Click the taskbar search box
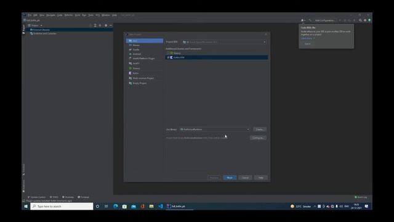This screenshot has width=394, height=222. pyautogui.click(x=62, y=207)
